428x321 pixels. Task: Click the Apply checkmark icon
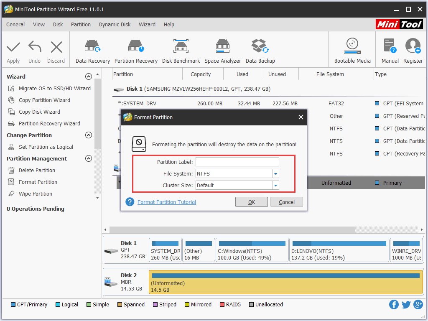tap(13, 47)
